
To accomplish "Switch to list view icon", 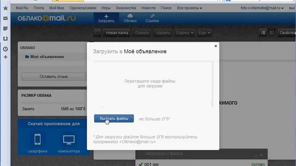I will (x=263, y=33).
